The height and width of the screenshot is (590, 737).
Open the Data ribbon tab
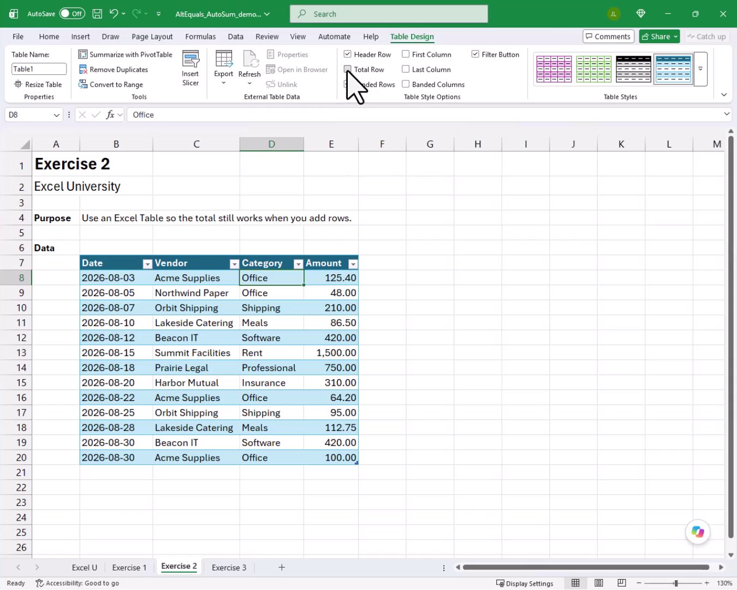(x=235, y=37)
